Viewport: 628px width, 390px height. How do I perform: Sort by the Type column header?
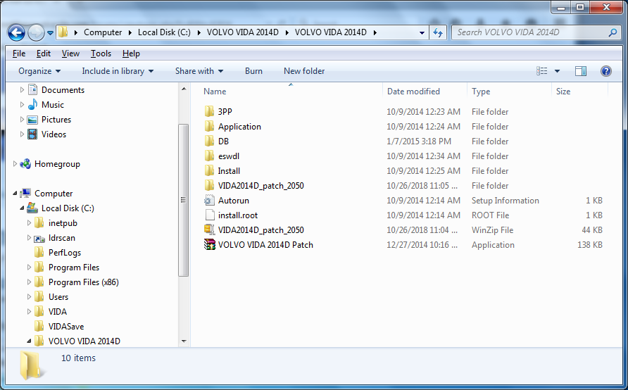[x=481, y=92]
